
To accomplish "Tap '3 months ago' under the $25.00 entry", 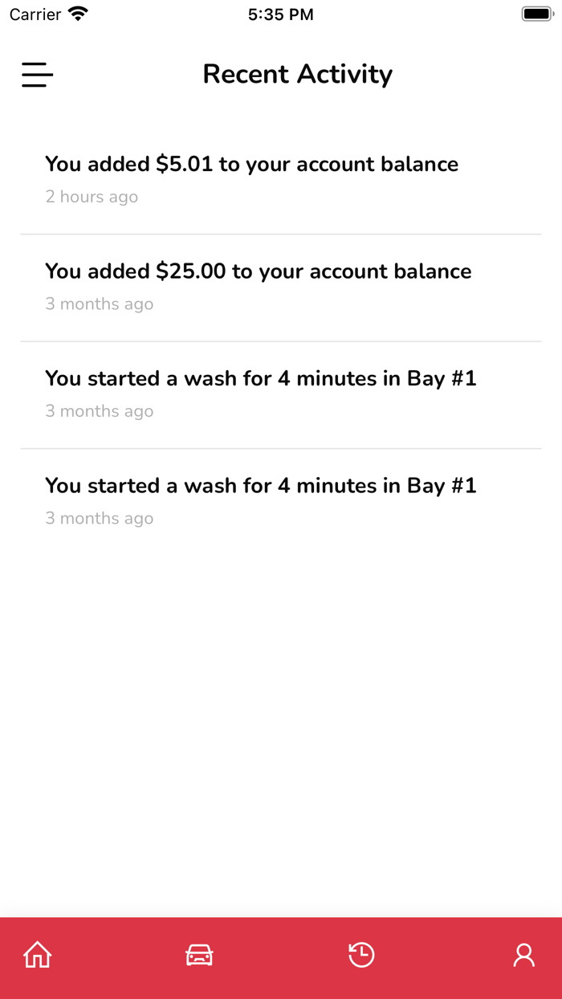I will [x=99, y=304].
